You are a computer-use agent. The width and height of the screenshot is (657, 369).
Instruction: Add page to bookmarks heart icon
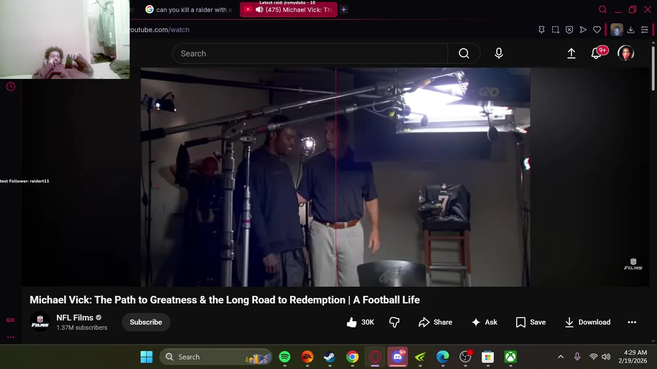pos(597,30)
